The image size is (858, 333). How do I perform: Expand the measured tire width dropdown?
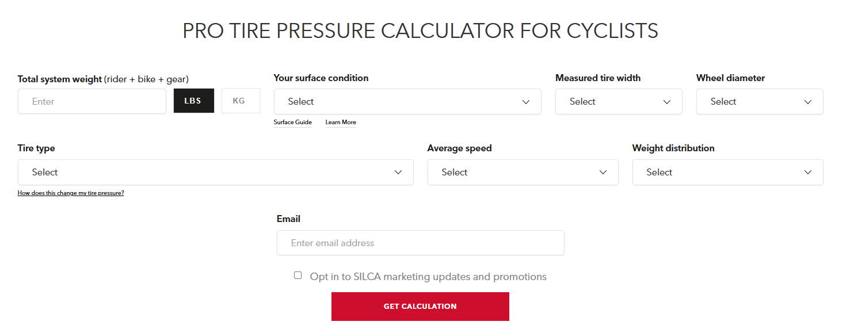tap(619, 101)
